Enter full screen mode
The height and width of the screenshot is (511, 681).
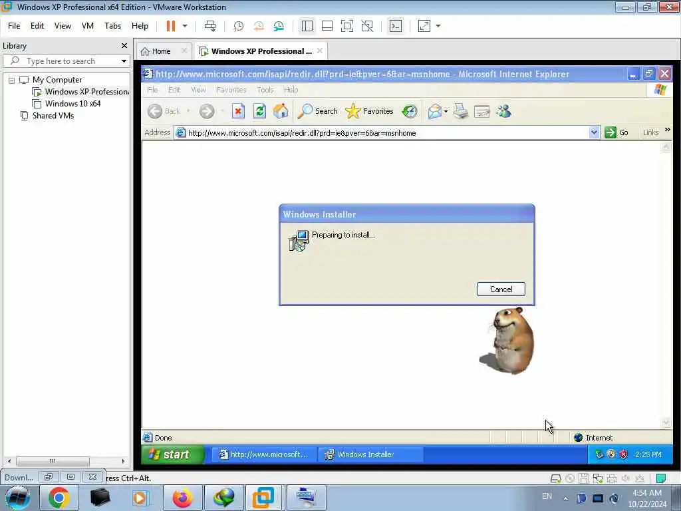[x=347, y=26]
